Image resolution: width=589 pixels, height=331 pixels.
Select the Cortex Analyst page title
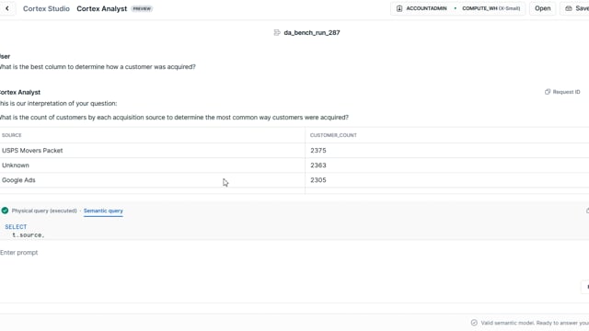(102, 8)
